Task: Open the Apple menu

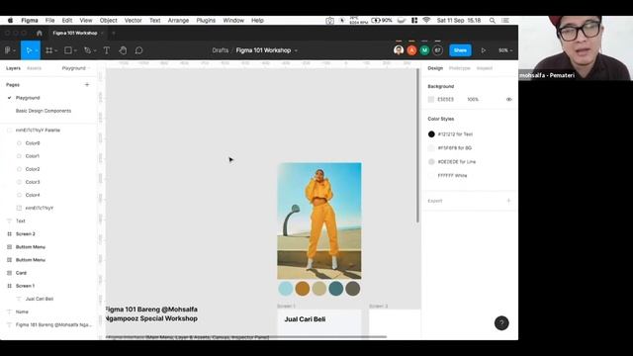Action: pyautogui.click(x=10, y=20)
